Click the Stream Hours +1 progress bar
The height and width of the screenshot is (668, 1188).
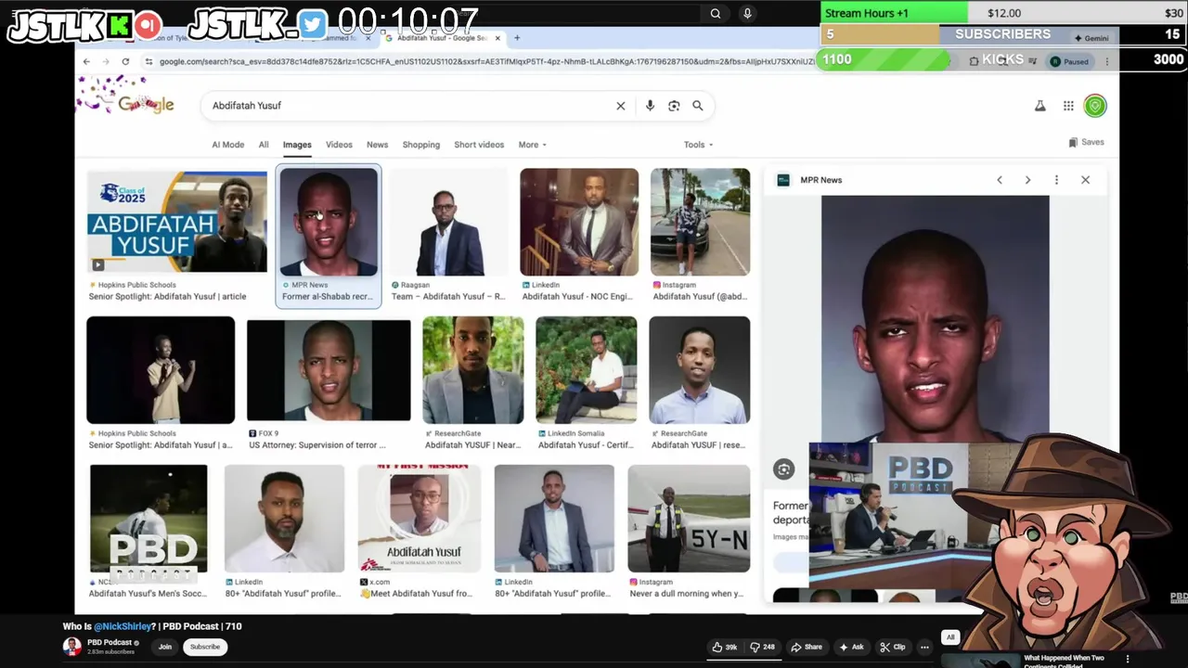coord(1003,13)
